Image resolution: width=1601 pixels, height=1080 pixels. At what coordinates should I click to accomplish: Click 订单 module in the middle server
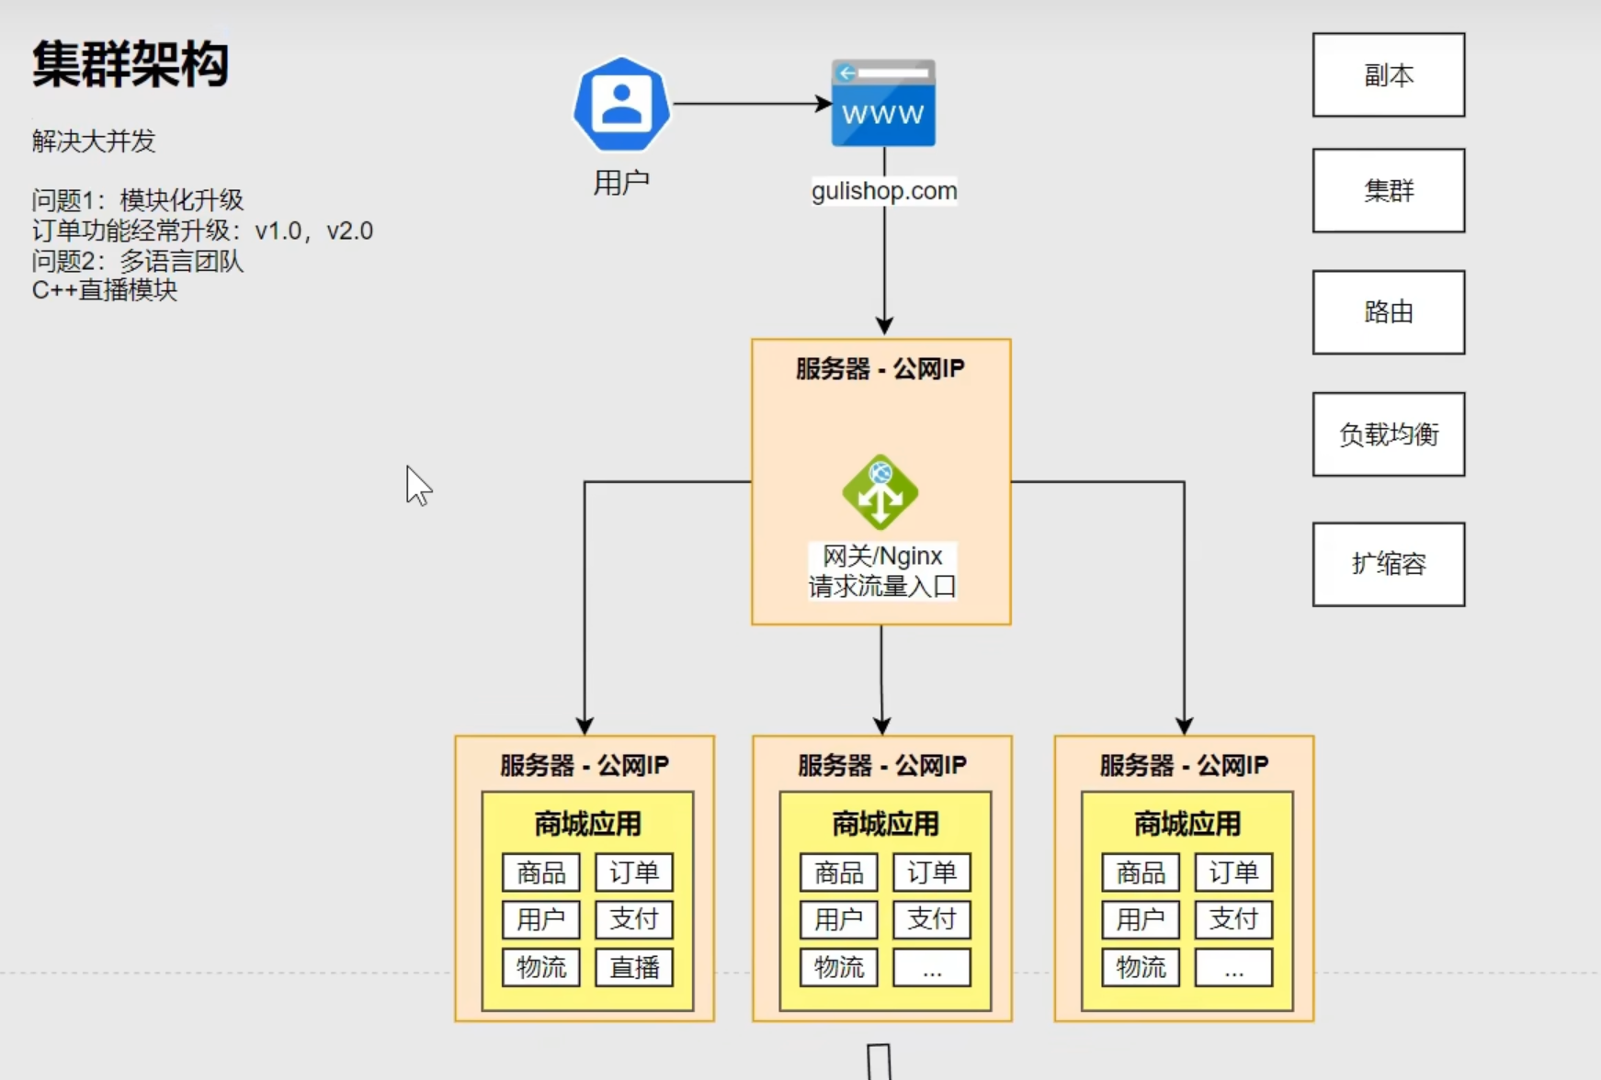coord(931,872)
